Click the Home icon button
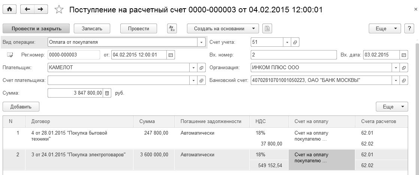This screenshot has width=419, height=175. (x=9, y=10)
